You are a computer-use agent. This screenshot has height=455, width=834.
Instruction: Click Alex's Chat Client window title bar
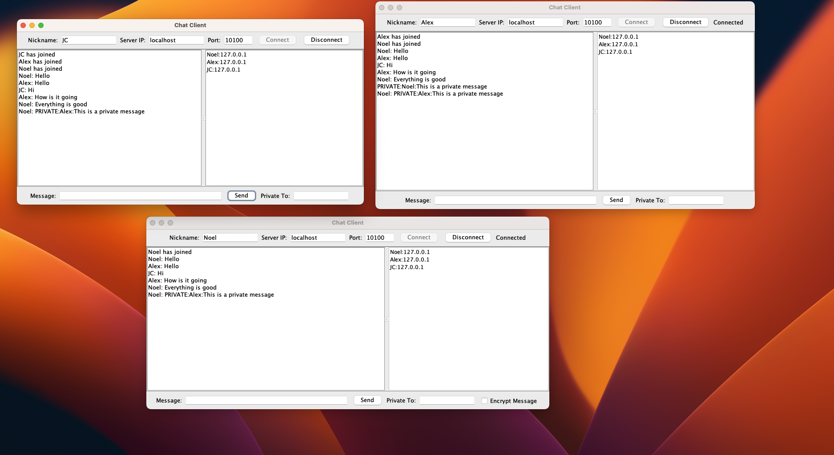pos(565,8)
